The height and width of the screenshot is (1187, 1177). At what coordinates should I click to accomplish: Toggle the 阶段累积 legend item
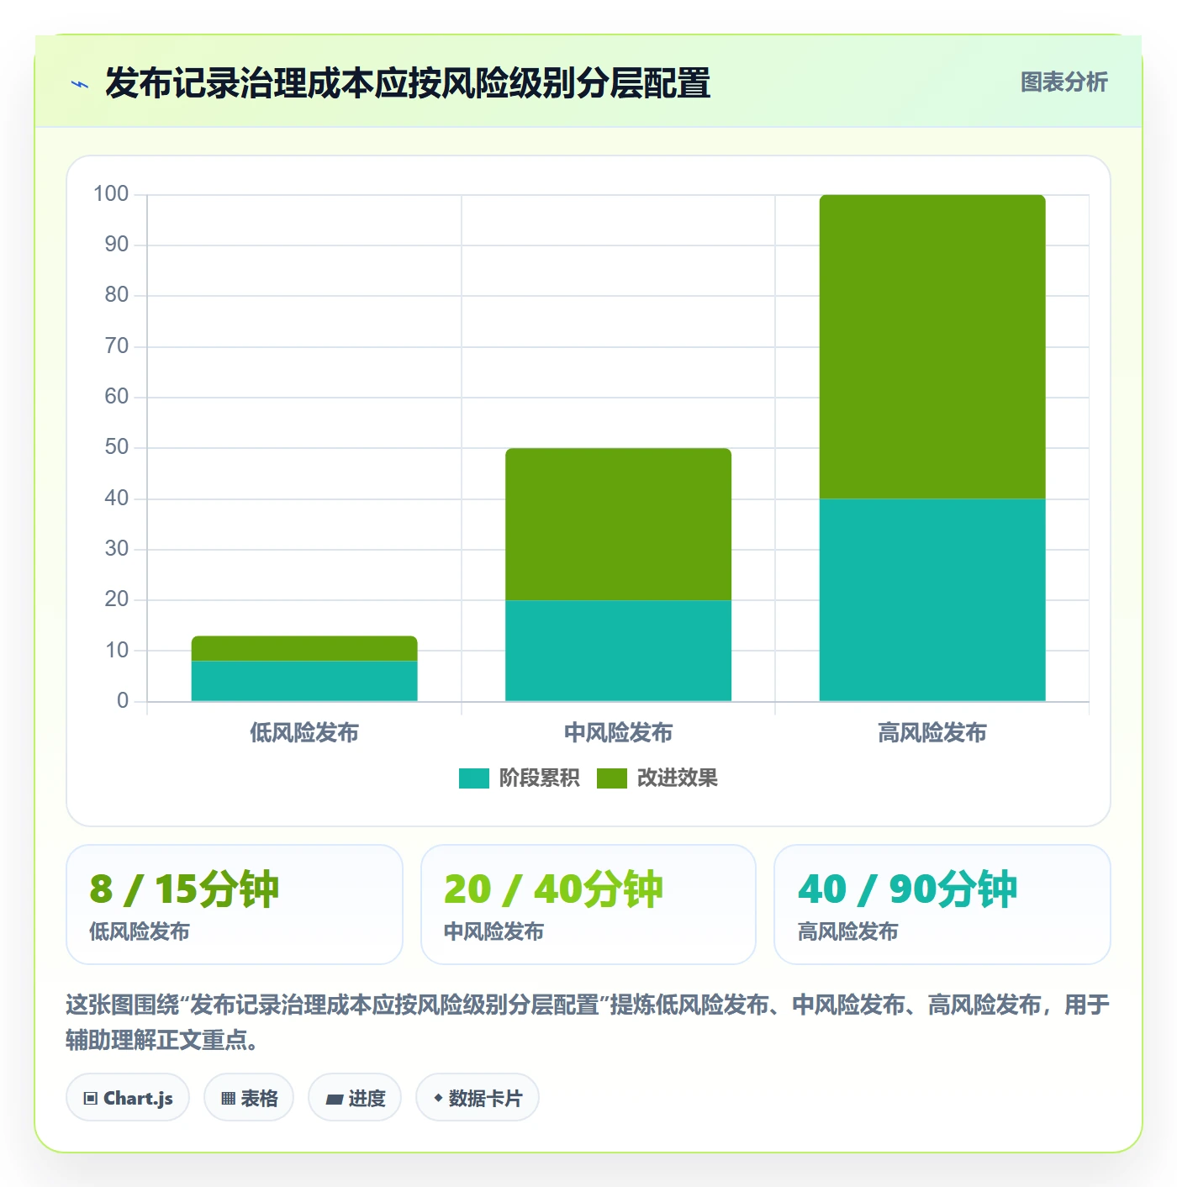519,778
